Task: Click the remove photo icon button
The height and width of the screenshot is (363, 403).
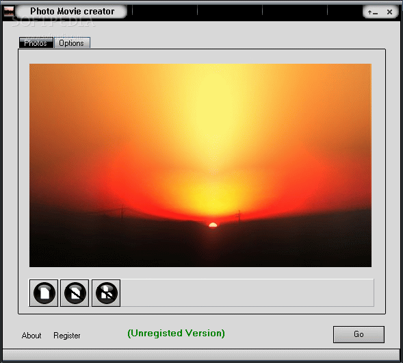Action: coord(75,293)
